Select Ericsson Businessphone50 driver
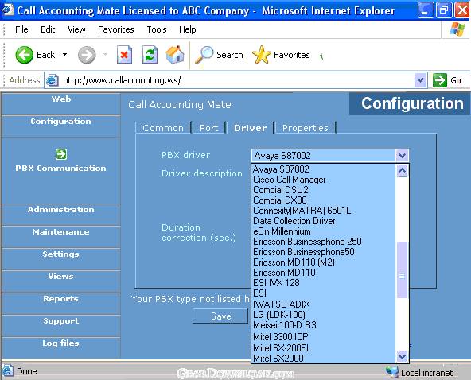The image size is (471, 380). (x=324, y=251)
